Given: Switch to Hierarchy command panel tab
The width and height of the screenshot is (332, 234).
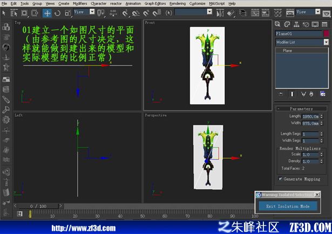Looking at the screenshot, I should click(296, 24).
